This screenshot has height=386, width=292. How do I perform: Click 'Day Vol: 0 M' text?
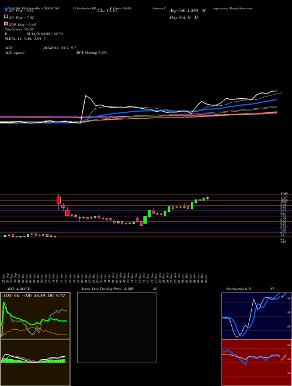pos(183,17)
